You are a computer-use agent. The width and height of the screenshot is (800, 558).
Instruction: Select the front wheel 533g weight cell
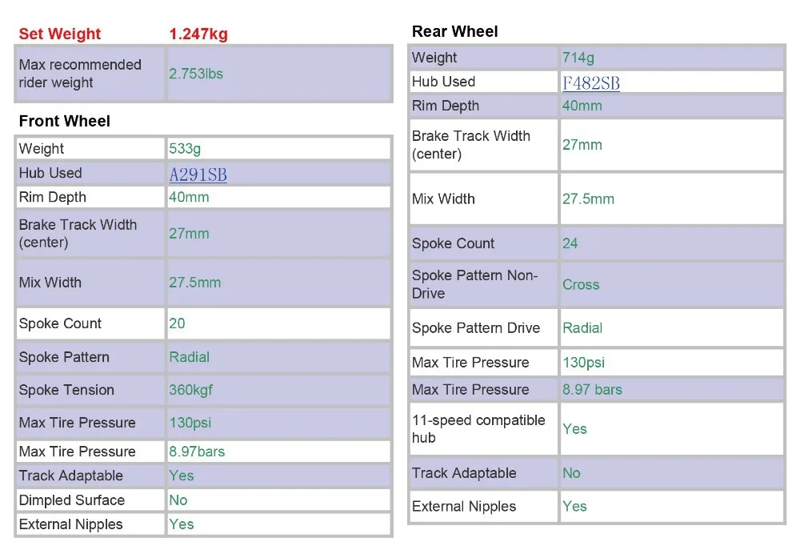pyautogui.click(x=278, y=149)
